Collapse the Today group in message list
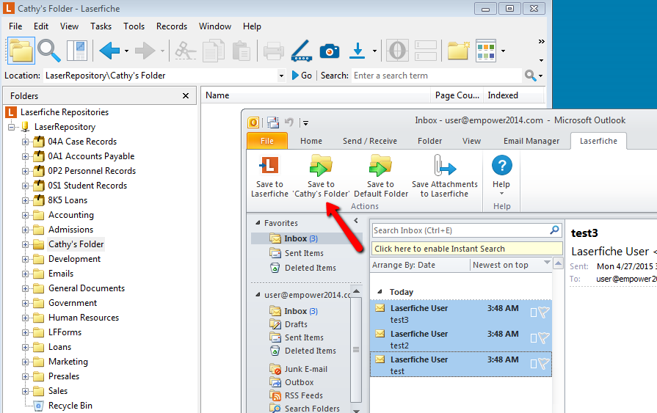 click(x=380, y=291)
